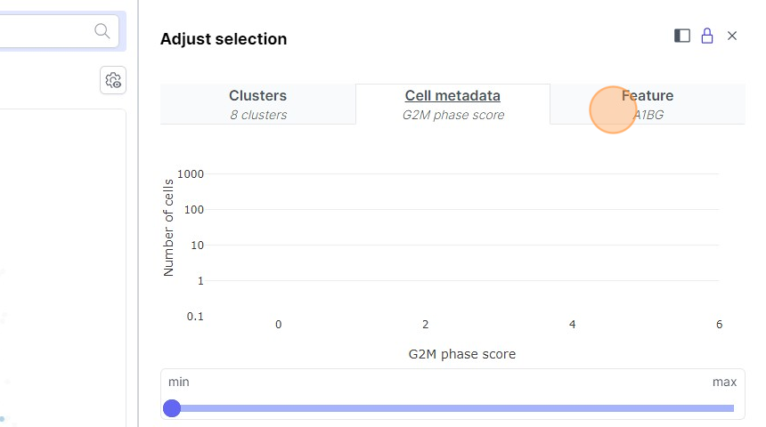Click the 1000 tick on y-axis
This screenshot has height=427, width=766.
191,174
